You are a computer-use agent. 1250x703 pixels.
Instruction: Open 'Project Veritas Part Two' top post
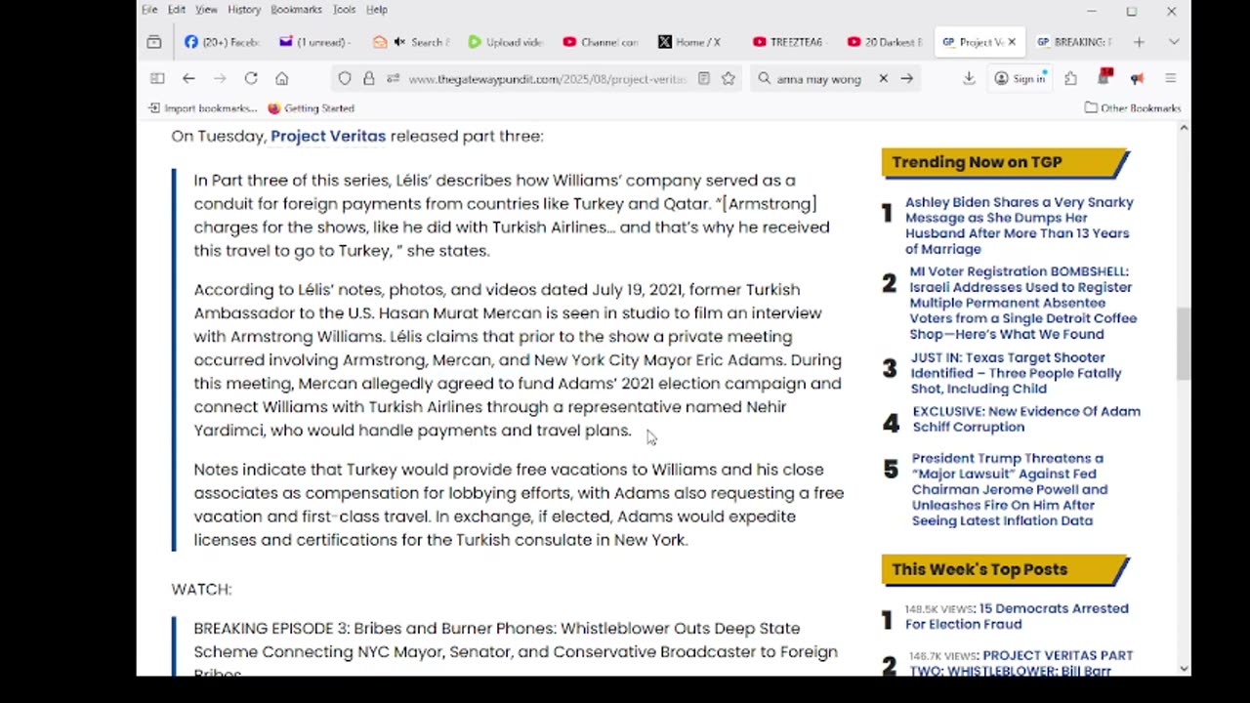1021,663
